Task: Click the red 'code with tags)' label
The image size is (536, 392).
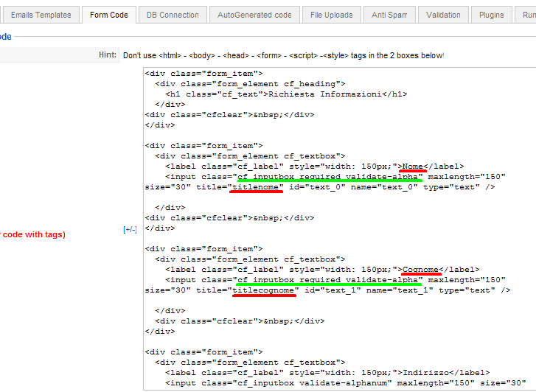Action: tap(34, 234)
